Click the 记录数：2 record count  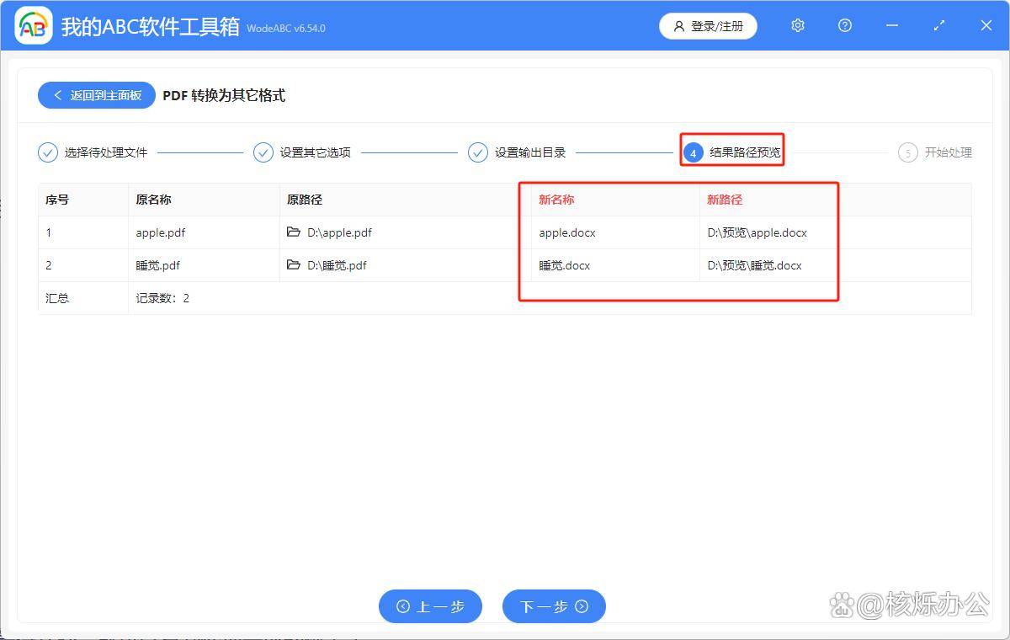point(162,298)
